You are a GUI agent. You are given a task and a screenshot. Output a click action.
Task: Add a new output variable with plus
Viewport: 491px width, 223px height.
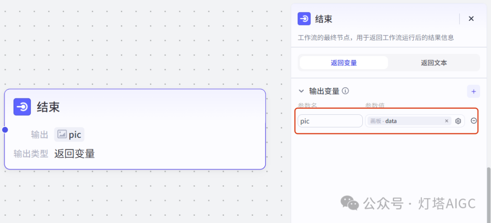pyautogui.click(x=473, y=91)
